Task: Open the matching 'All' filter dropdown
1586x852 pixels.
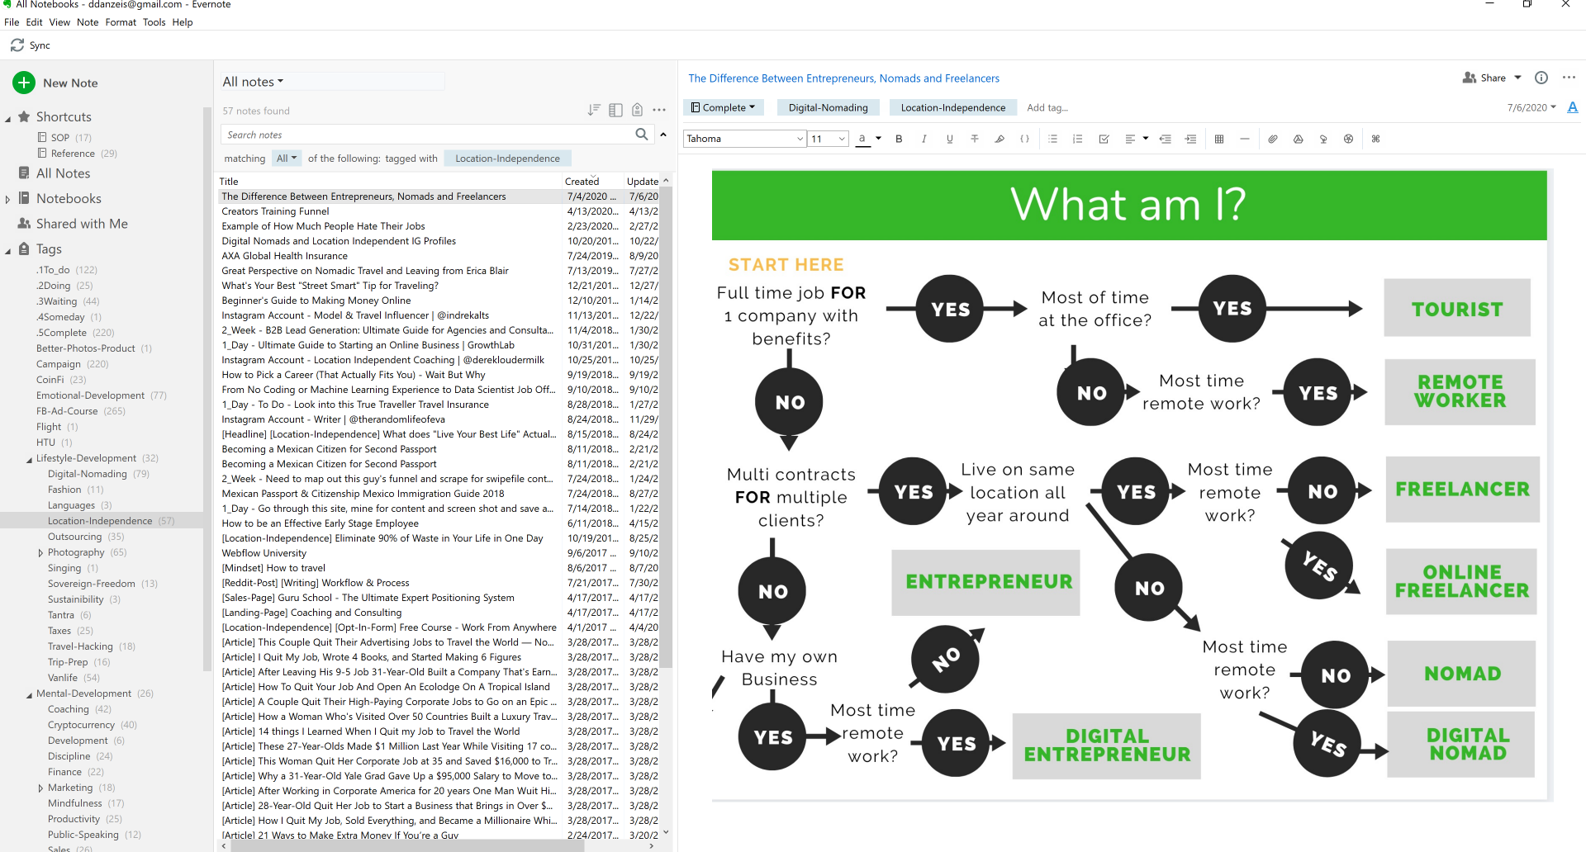Action: (x=287, y=159)
